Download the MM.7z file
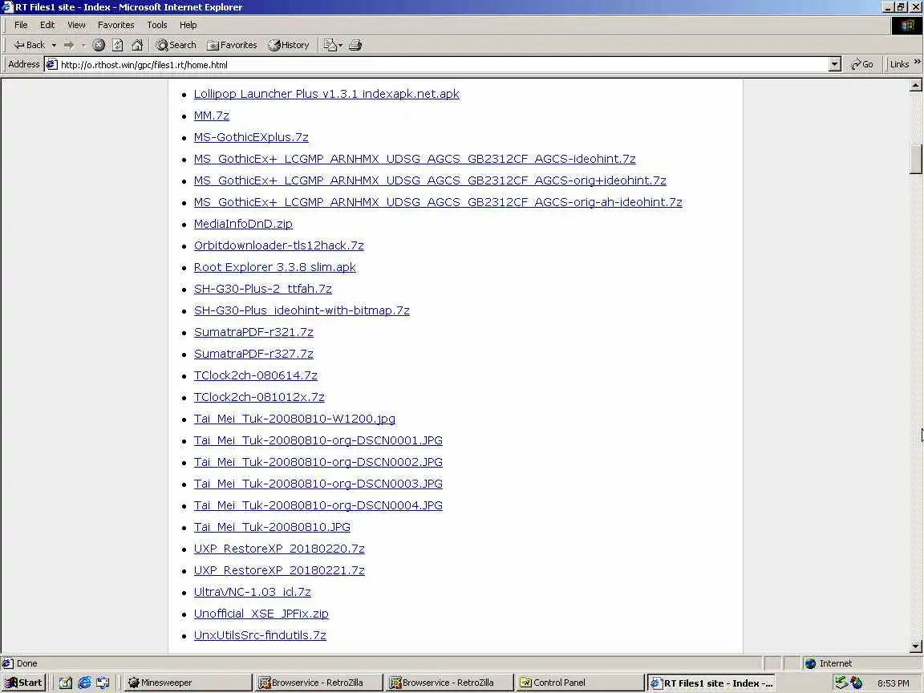 (212, 115)
